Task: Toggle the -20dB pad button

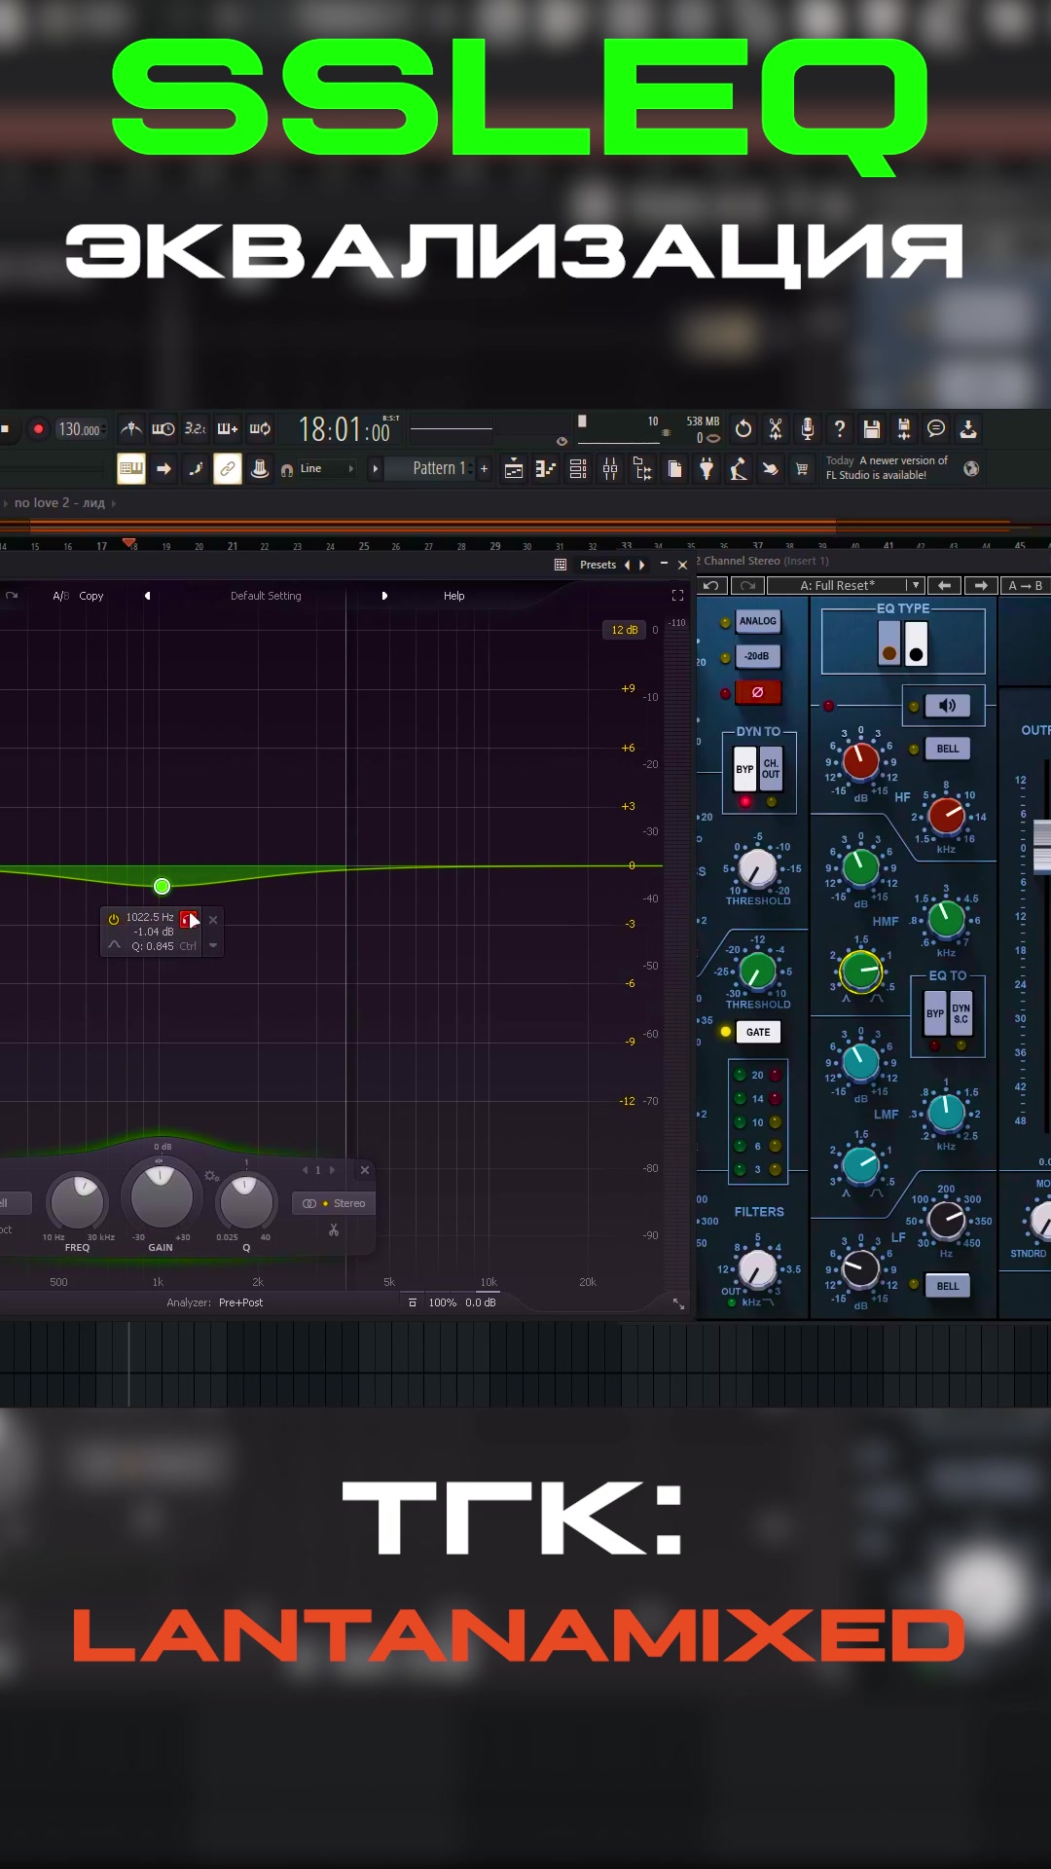Action: pos(758,656)
